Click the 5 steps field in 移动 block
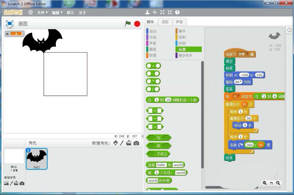The image size is (294, 195). (x=245, y=125)
